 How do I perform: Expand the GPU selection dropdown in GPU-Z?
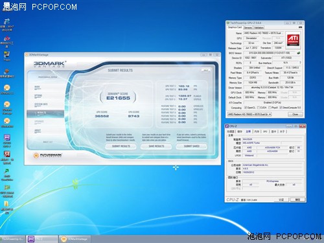tap(249, 114)
